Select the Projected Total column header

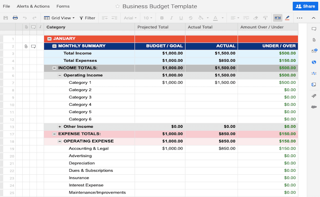click(x=153, y=27)
